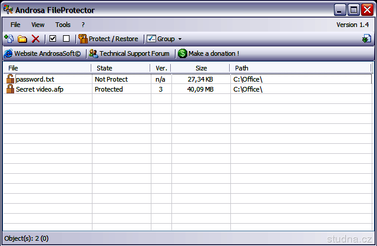Sort by the Ver. column header

[161, 68]
